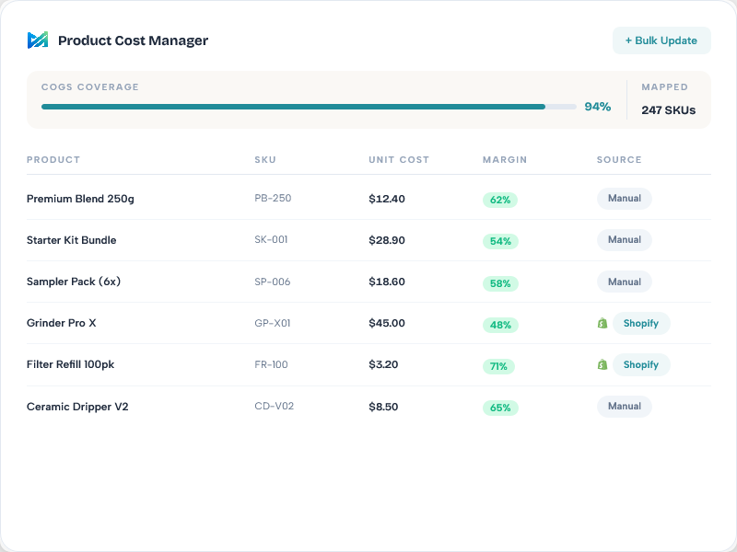Screen dimensions: 737x552
Task: Sort by Unit Cost column header
Action: click(x=399, y=160)
